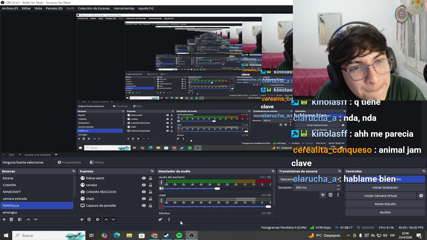Decrease transition duration with the down arrow

coord(338,189)
